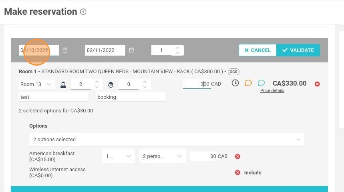Click the clock icon in Room 1 row
Screen dimensions: 344x192
coord(235,83)
